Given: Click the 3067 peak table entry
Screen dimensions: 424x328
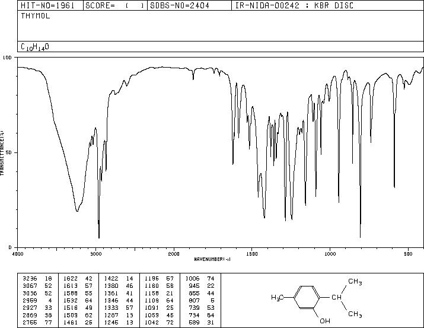Looking at the screenshot, I should coord(37,285).
